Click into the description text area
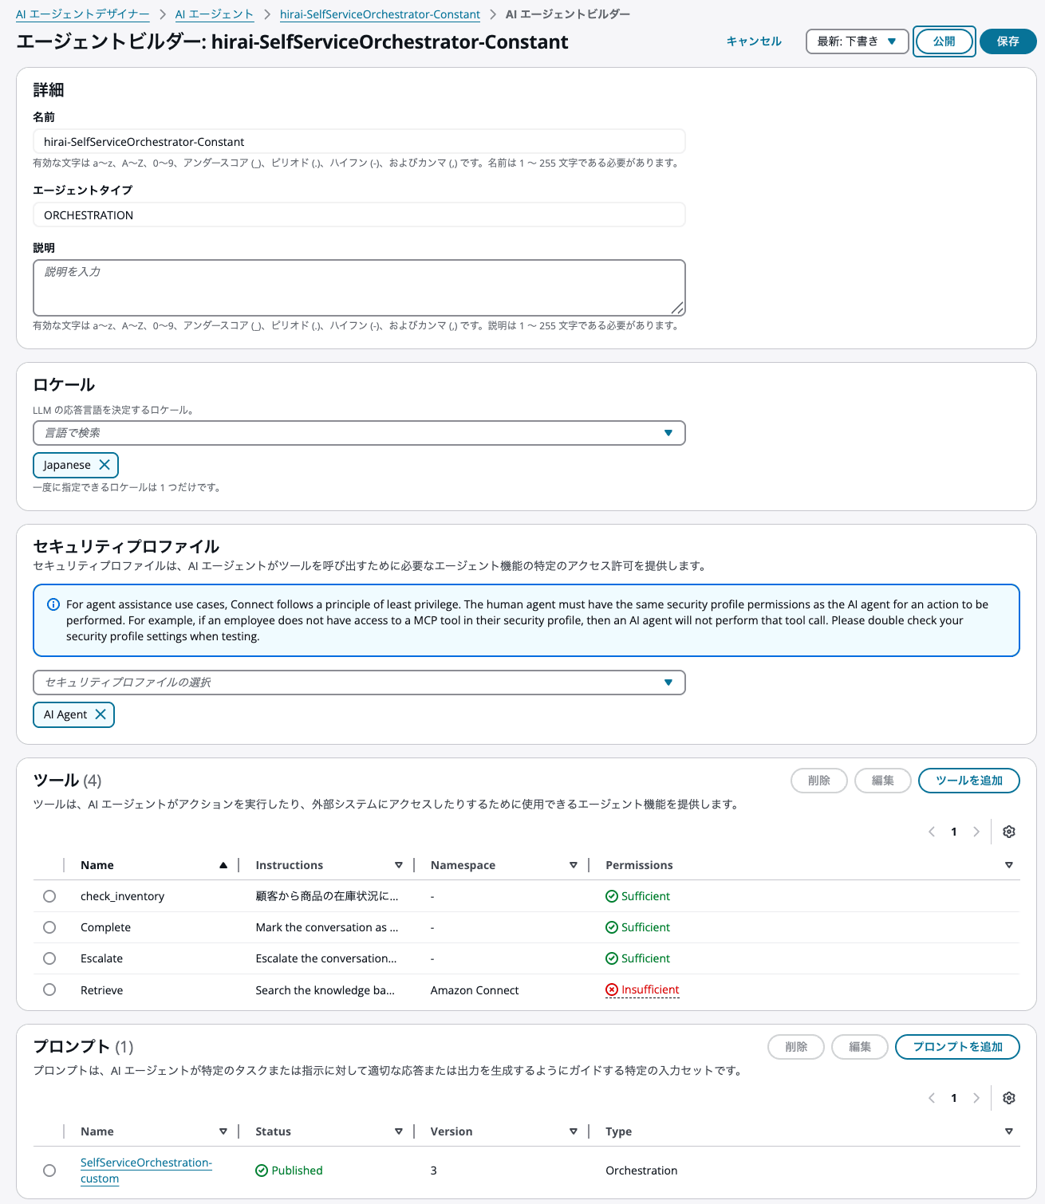1045x1204 pixels. coord(359,288)
